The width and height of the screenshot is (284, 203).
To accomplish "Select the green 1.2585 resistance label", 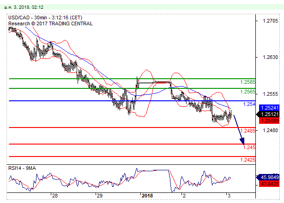I will point(248,82).
